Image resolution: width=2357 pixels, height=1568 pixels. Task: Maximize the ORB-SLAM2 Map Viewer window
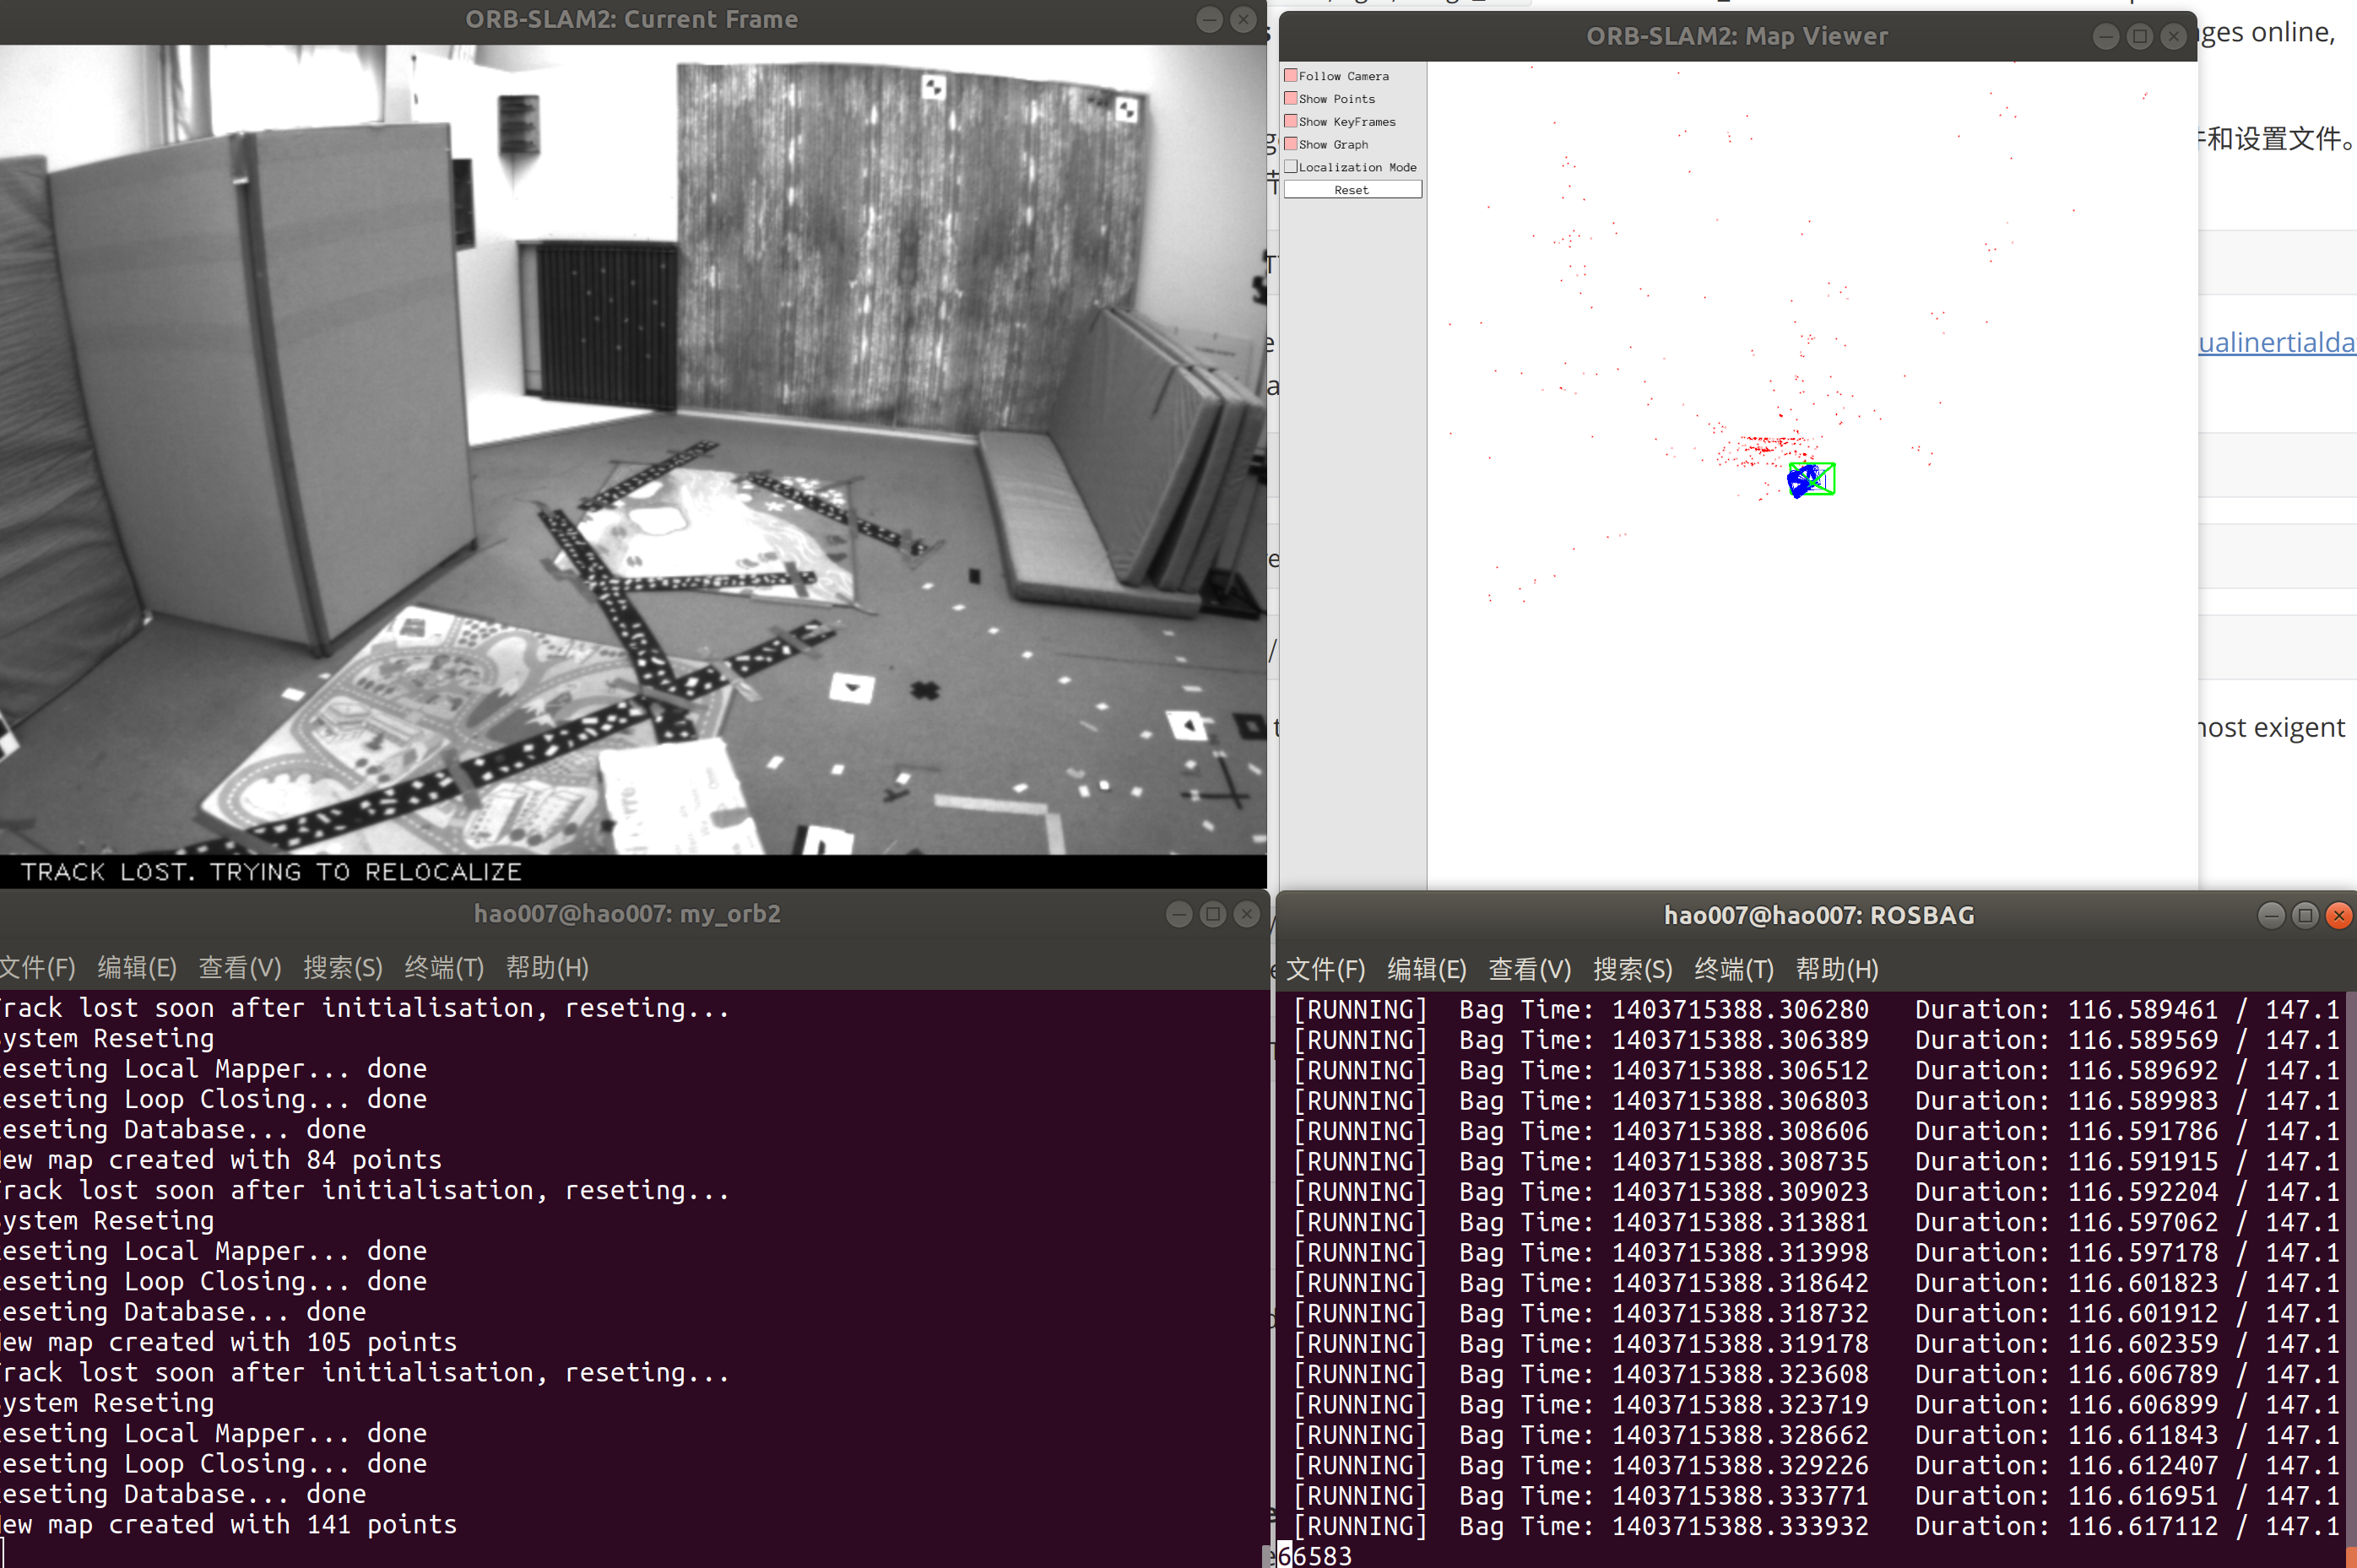2140,37
